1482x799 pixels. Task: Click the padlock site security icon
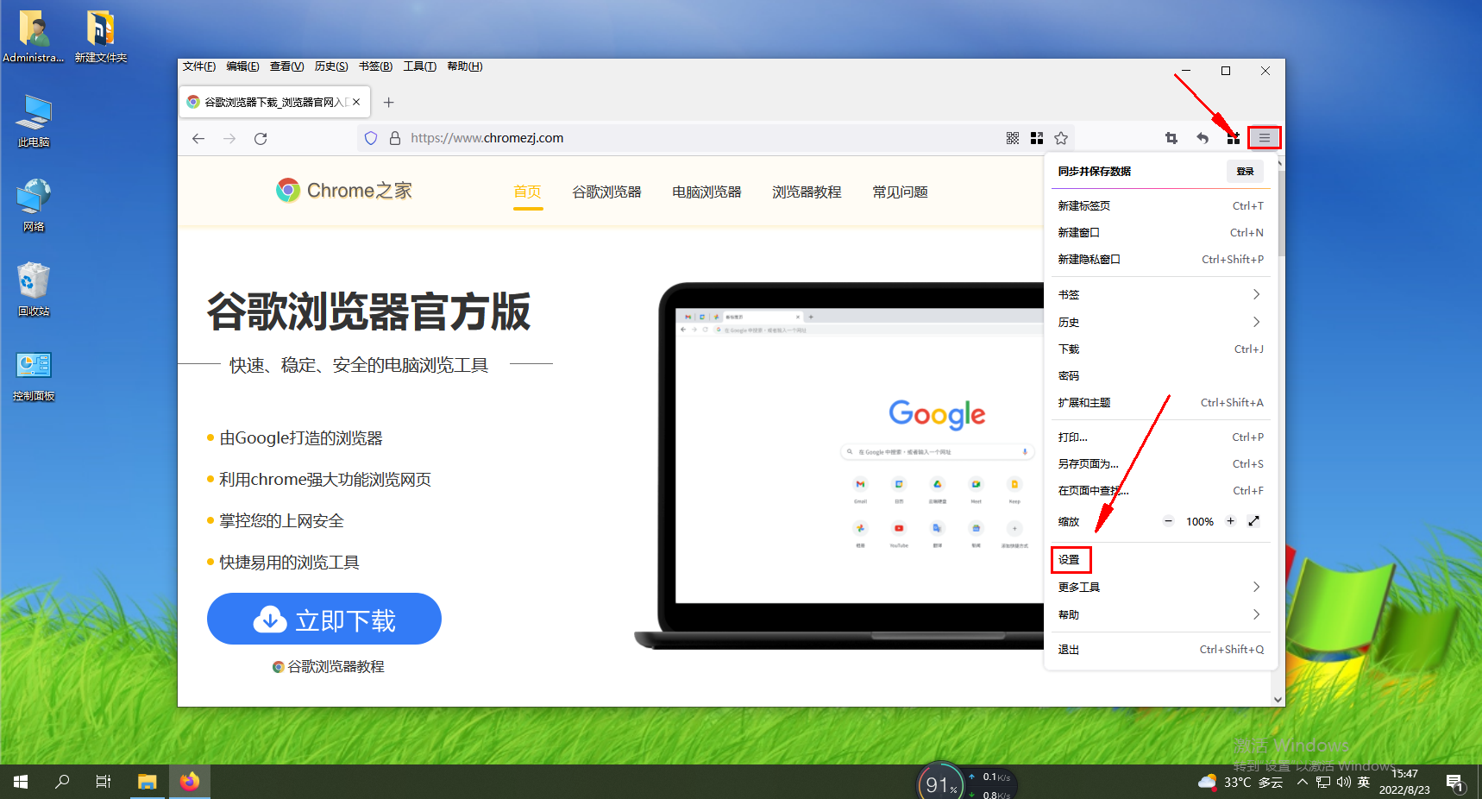[395, 138]
